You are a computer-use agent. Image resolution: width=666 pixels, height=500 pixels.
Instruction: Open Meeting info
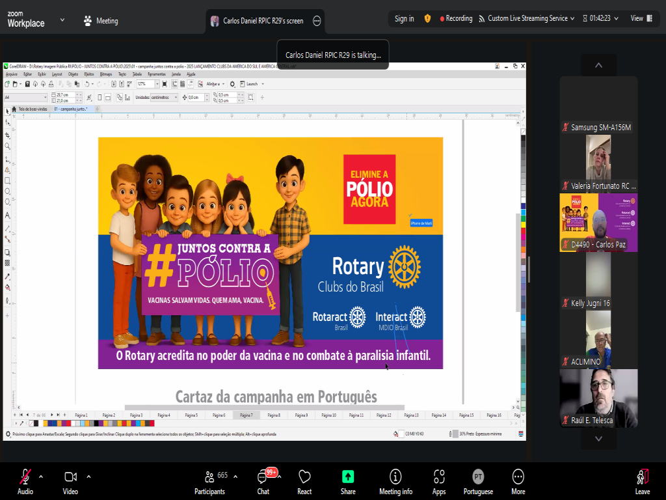(x=395, y=480)
